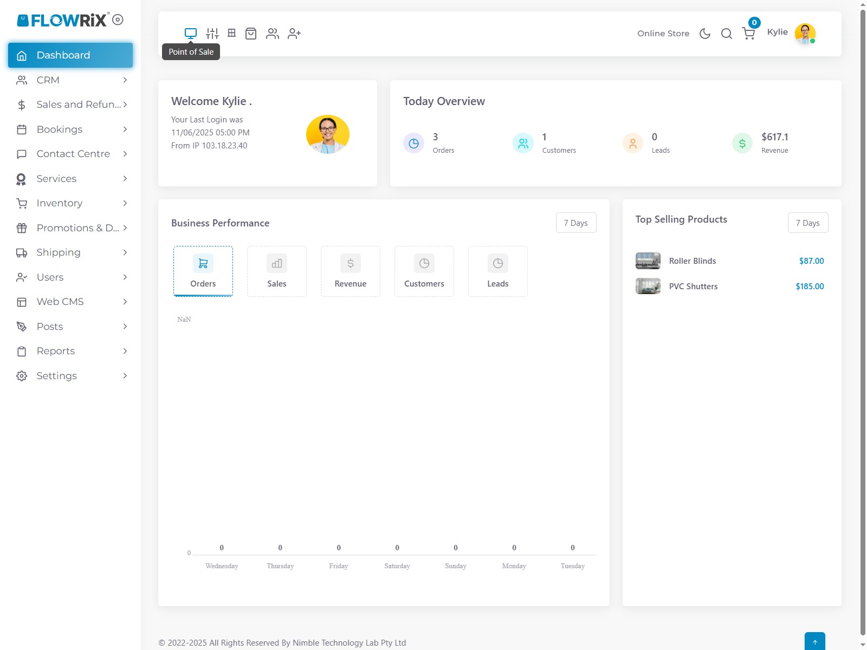The height and width of the screenshot is (650, 867).
Task: Open Point of Sale monitor icon
Action: pos(191,34)
